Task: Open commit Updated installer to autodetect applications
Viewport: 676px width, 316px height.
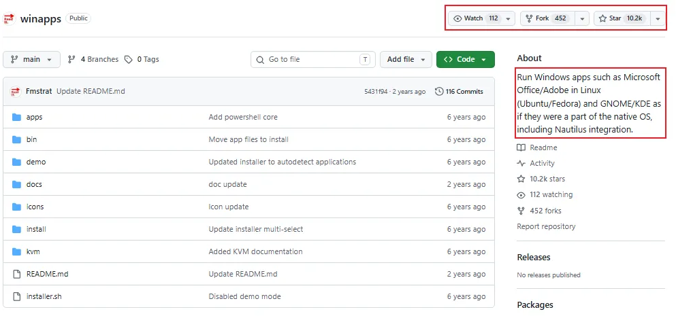Action: [283, 162]
